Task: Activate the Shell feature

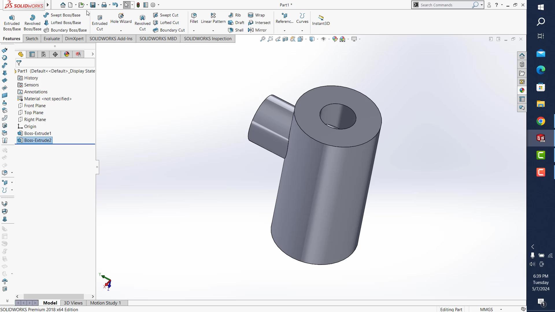Action: tap(236, 30)
